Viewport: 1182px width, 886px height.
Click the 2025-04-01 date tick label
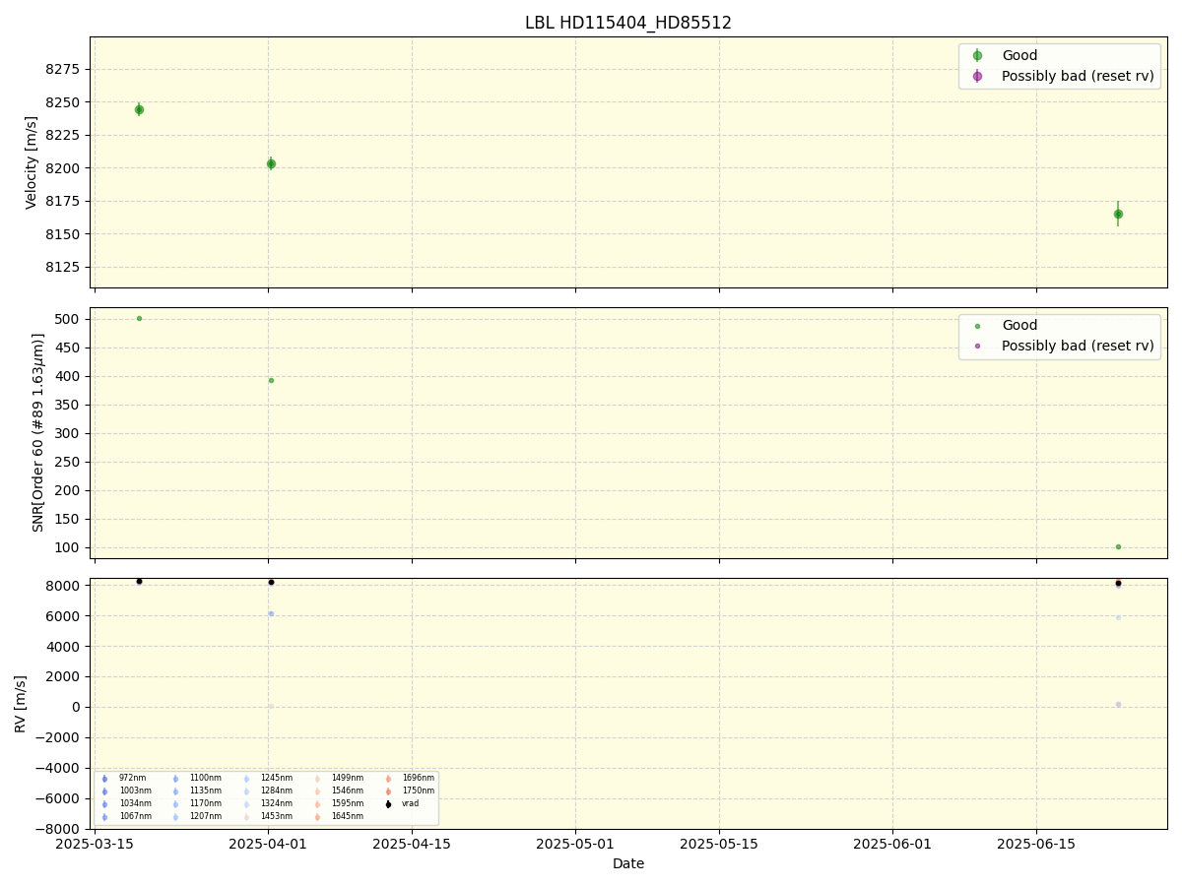[x=268, y=844]
